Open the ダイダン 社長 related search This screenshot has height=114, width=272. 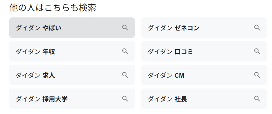click(x=167, y=99)
